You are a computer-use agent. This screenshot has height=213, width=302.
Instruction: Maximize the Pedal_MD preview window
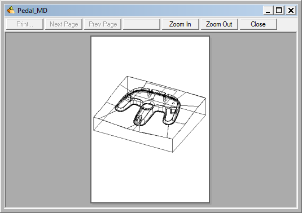point(279,10)
